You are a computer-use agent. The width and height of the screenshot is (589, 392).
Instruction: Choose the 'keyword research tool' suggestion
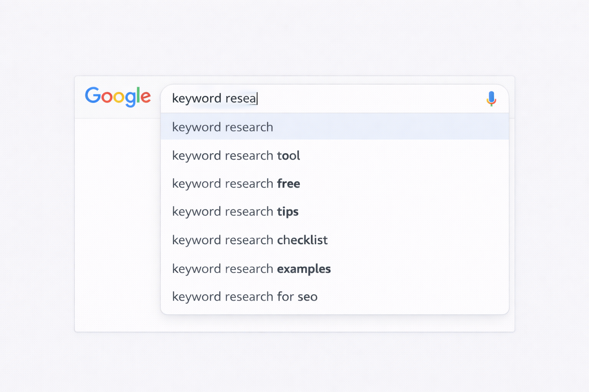[x=236, y=155]
